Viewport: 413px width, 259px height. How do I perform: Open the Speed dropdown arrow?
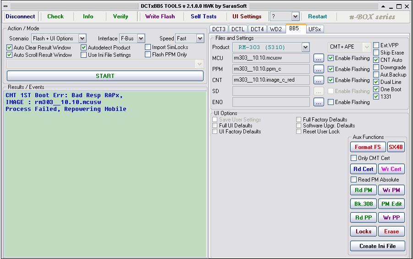pos(200,39)
